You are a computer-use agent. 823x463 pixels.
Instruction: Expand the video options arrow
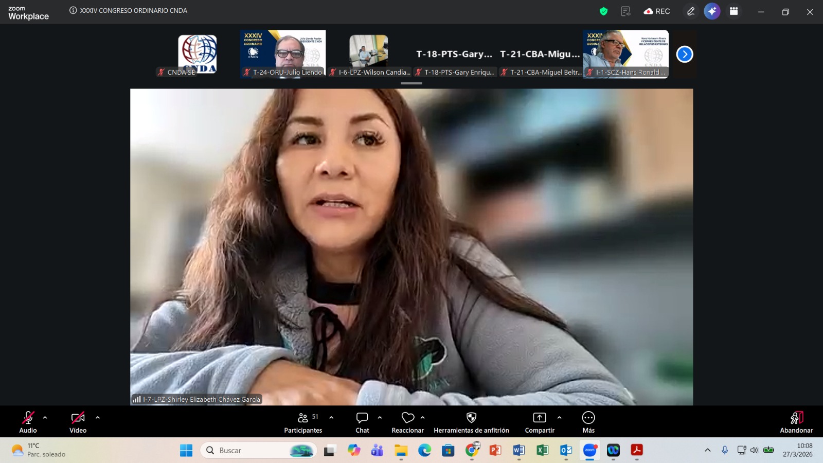pyautogui.click(x=98, y=418)
